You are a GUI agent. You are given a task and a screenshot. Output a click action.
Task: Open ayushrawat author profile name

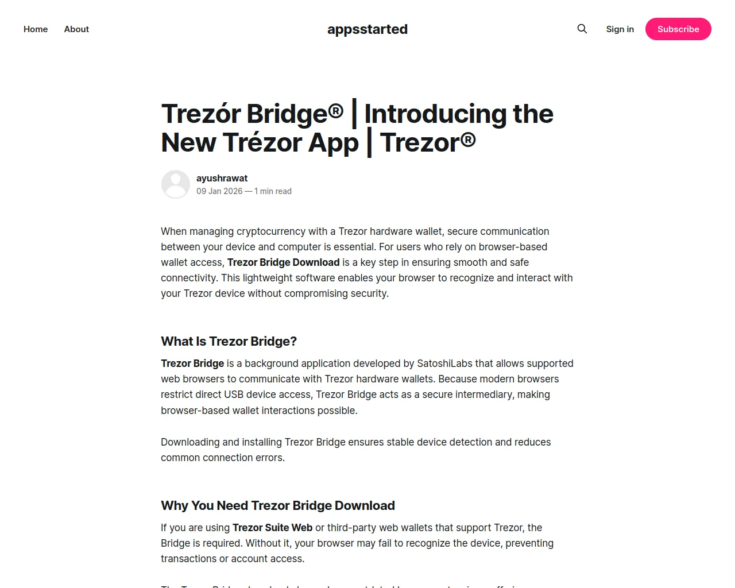[x=222, y=179]
